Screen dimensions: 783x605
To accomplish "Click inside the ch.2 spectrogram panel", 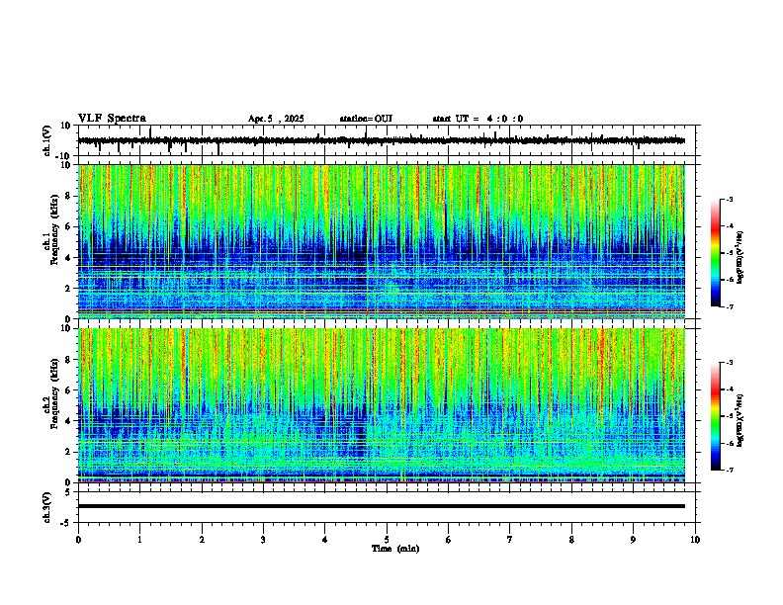I will pos(382,405).
